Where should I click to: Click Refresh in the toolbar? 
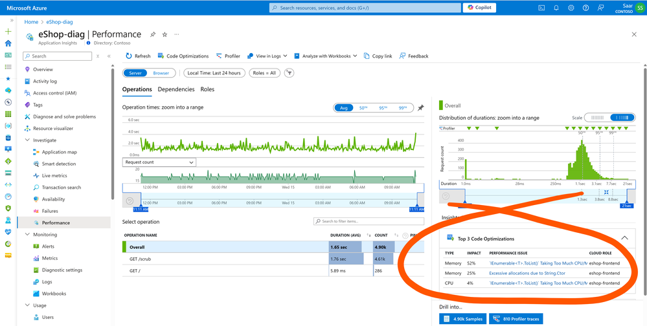(138, 56)
